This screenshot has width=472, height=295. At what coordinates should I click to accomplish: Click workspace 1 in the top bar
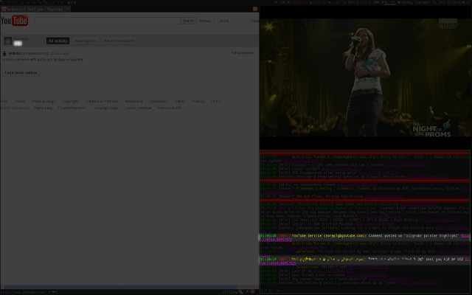coord(1,2)
